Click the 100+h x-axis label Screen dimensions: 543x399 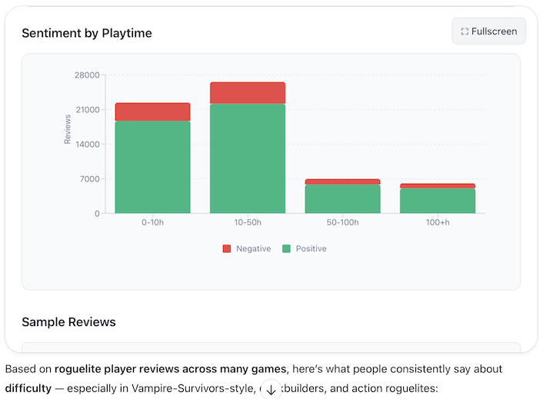click(x=438, y=222)
